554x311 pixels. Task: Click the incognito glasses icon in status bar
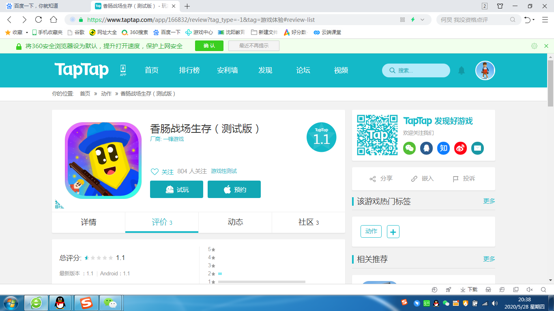(x=488, y=290)
